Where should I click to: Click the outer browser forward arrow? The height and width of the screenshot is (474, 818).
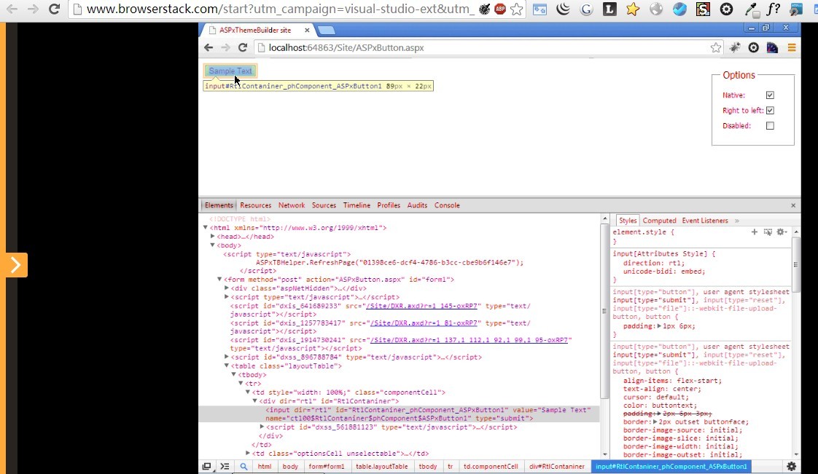click(33, 9)
